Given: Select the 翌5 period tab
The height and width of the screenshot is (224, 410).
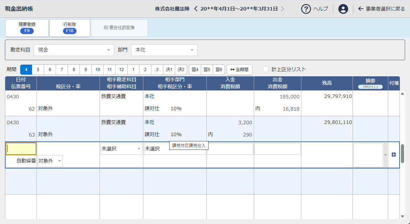Looking at the screenshot, I should [x=207, y=70].
